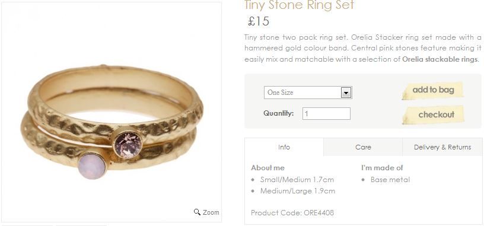Click the Quantity input field
Viewport: 484px width, 226px height.
click(326, 114)
